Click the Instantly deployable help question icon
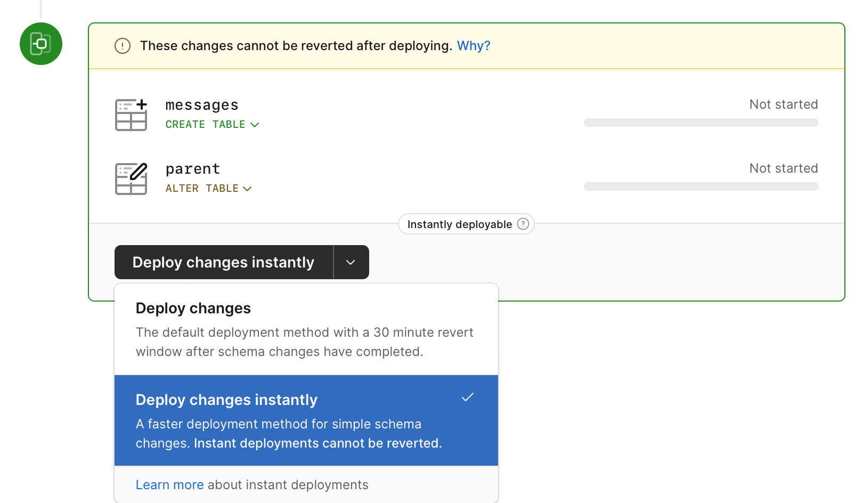 tap(523, 224)
